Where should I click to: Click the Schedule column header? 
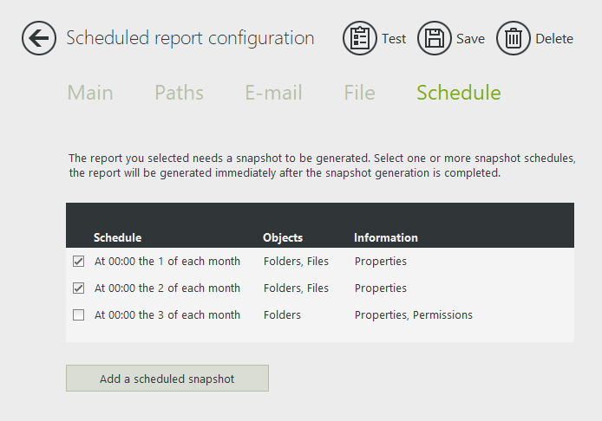pos(117,237)
